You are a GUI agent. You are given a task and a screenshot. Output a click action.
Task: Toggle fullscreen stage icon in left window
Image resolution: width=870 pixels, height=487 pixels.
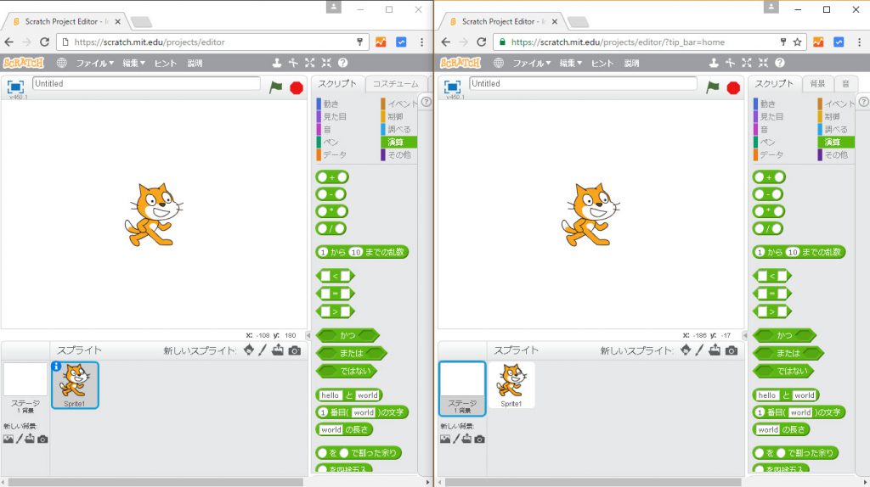(x=15, y=87)
